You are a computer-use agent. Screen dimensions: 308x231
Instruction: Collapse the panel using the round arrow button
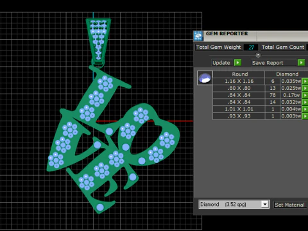(x=258, y=55)
